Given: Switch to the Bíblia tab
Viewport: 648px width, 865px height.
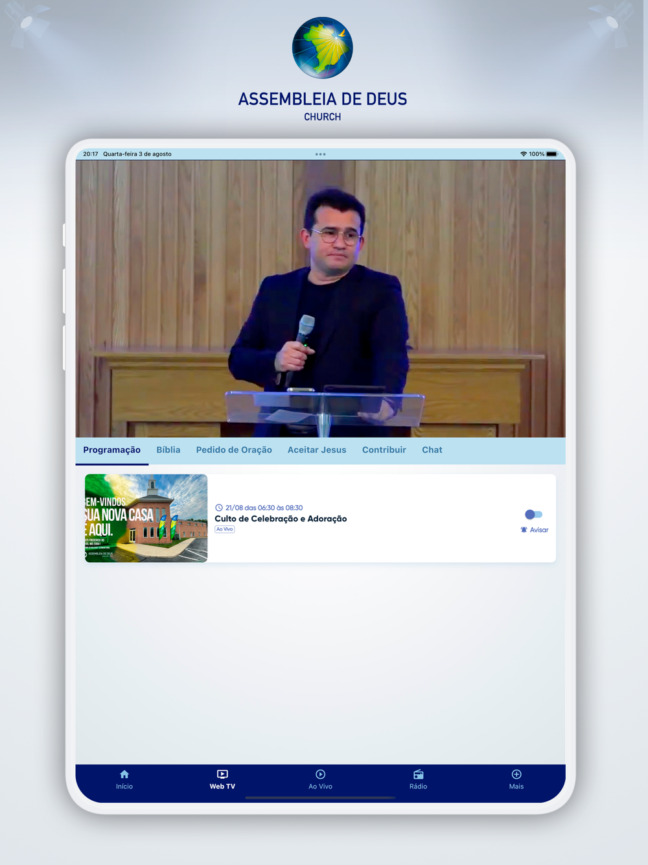Looking at the screenshot, I should [168, 450].
